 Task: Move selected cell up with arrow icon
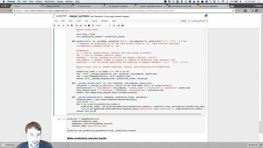(x=77, y=25)
